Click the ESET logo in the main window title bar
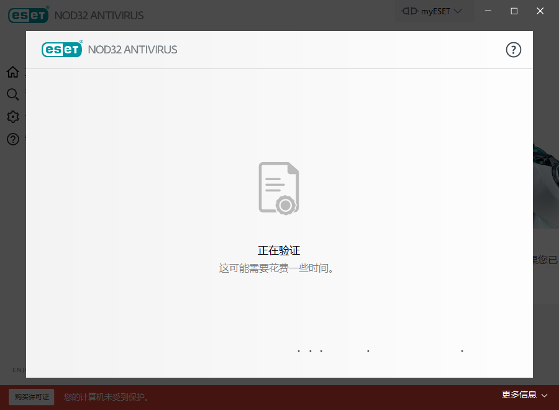 coord(29,15)
